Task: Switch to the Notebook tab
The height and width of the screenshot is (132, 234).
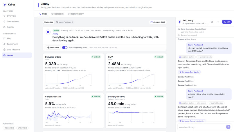Action: (x=57, y=14)
